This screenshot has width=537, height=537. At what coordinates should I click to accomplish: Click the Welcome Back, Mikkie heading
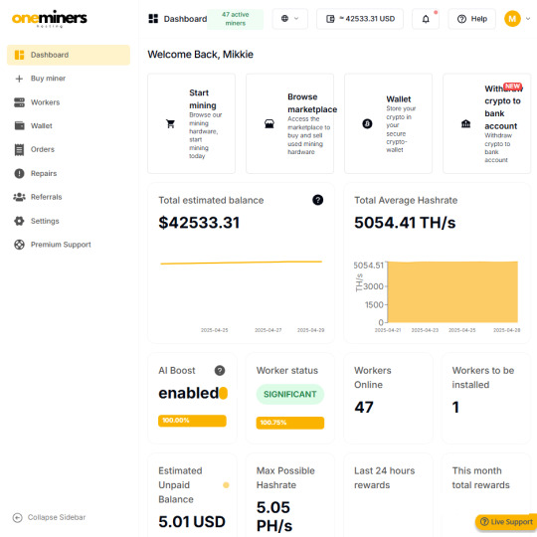(x=200, y=55)
